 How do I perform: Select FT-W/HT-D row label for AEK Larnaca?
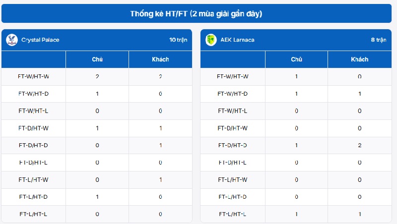[233, 94]
